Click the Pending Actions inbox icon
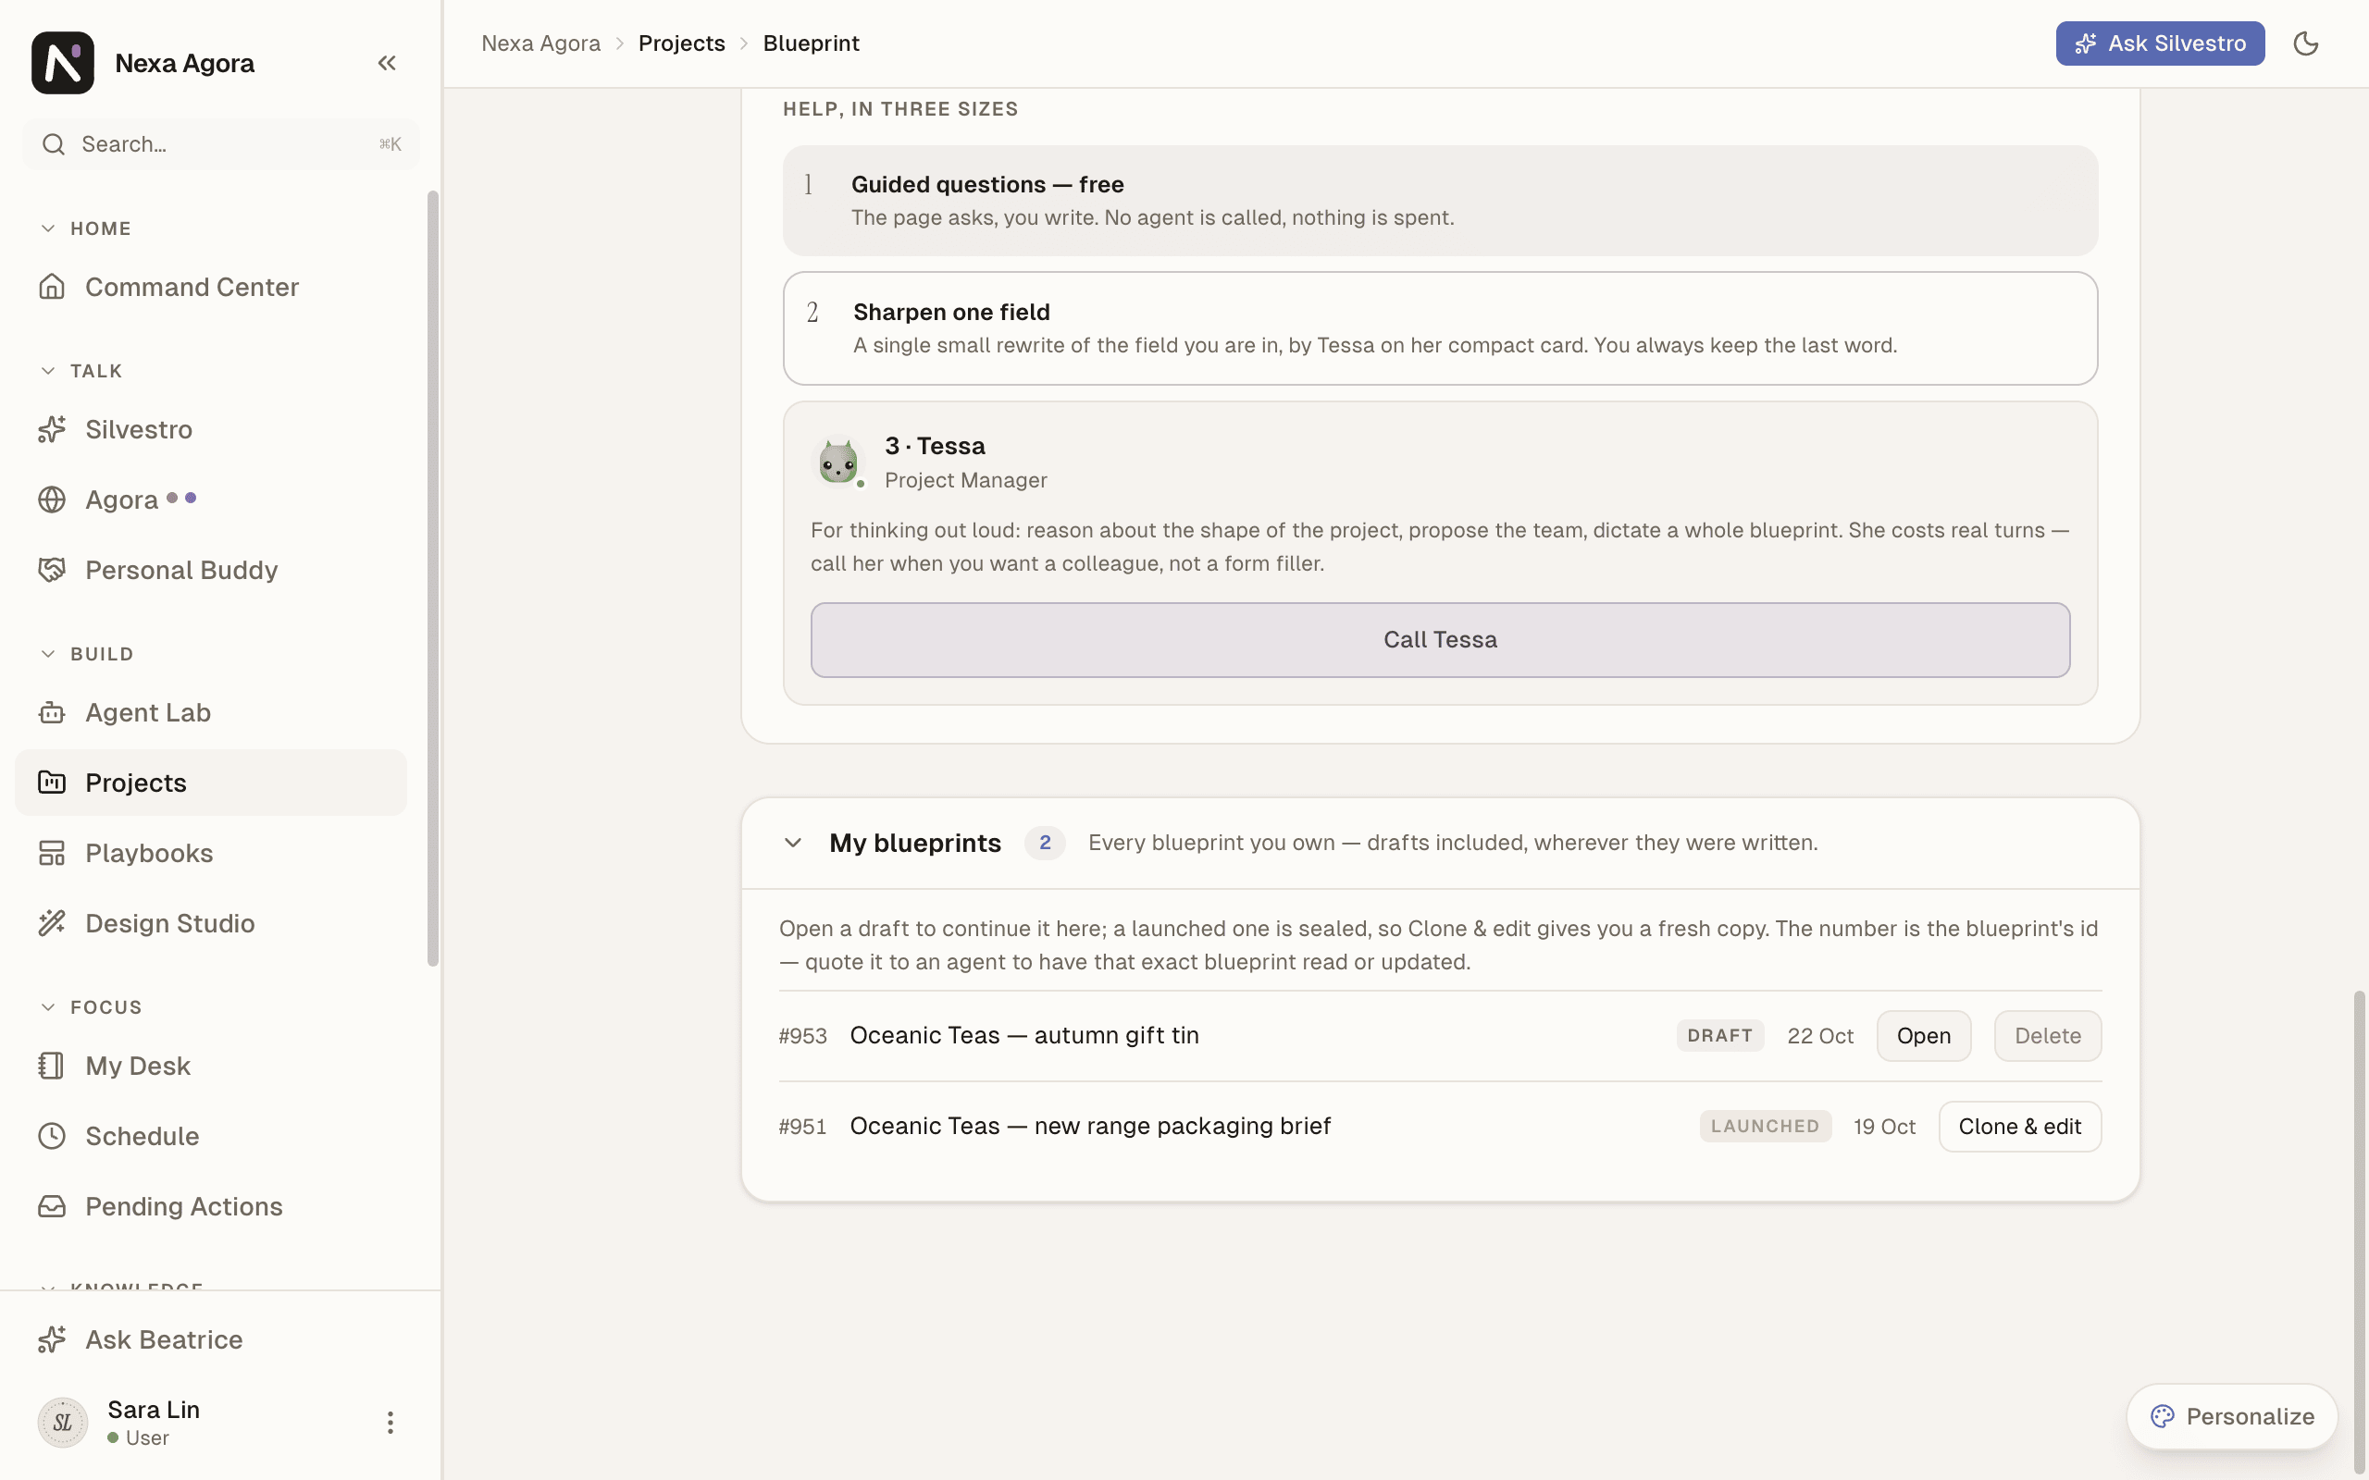 click(52, 1207)
